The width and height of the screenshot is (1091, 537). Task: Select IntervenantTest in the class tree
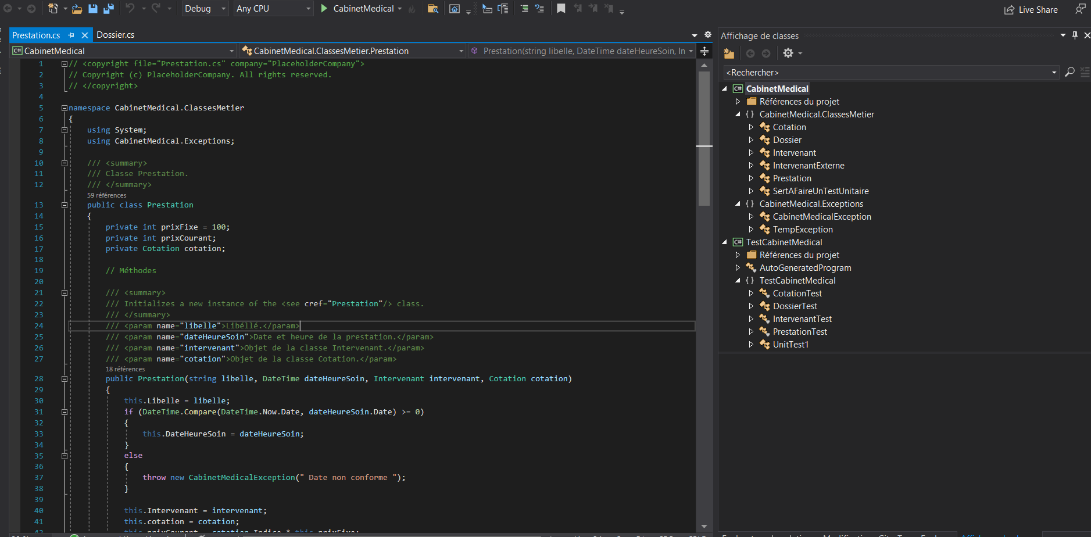[802, 319]
